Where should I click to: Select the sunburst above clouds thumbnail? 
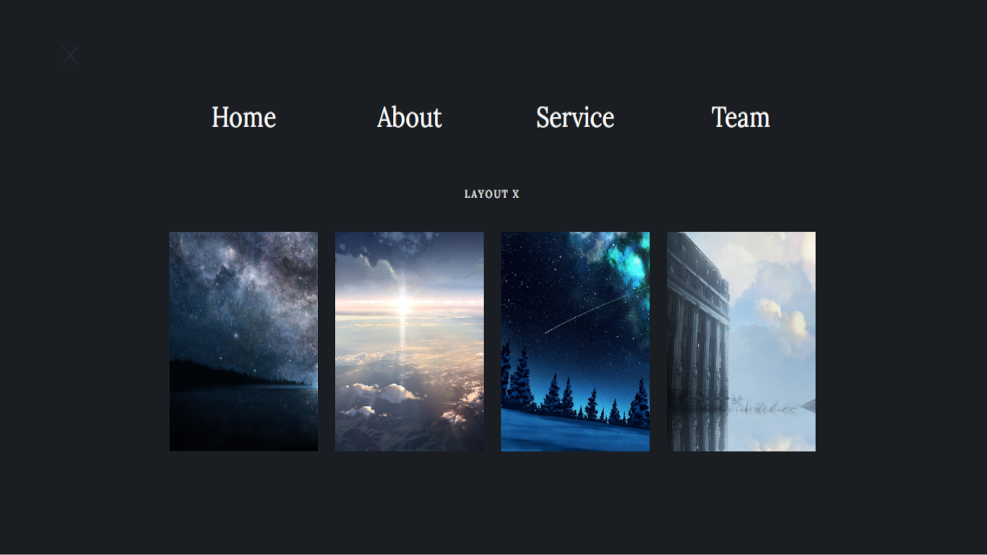[x=409, y=341]
